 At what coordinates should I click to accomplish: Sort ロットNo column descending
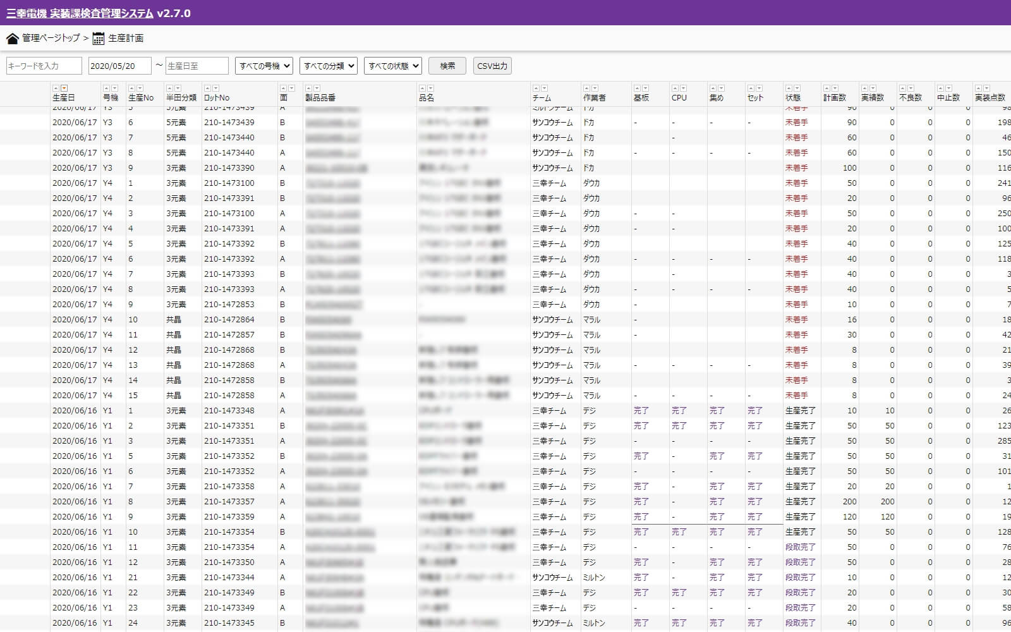coord(215,88)
